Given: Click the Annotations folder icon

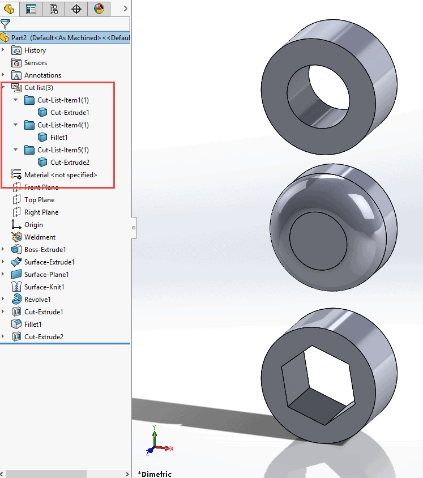Looking at the screenshot, I should (x=16, y=75).
